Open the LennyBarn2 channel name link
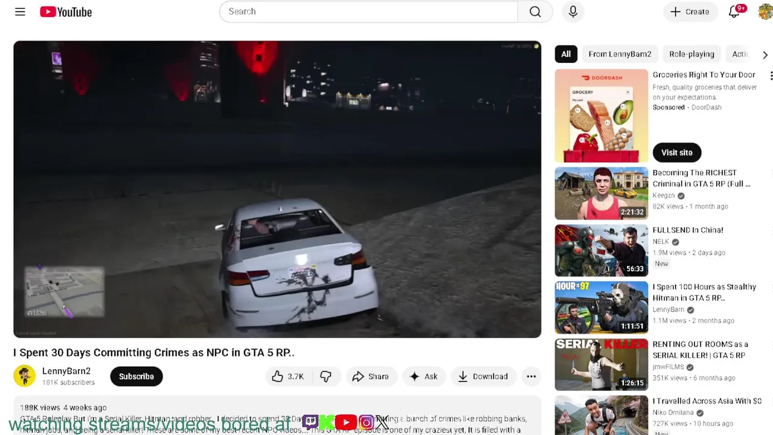The image size is (773, 435). 66,371
